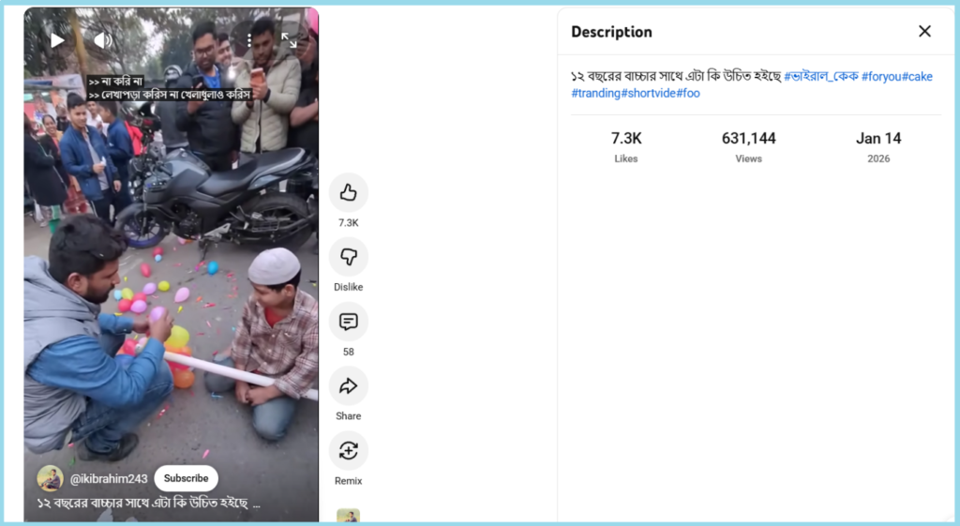This screenshot has width=960, height=526.
Task: Click the channel avatar beside @ikibrahim243
Action: tap(50, 478)
